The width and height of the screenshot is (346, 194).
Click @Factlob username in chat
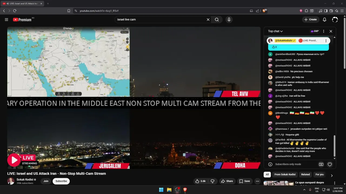point(280,140)
